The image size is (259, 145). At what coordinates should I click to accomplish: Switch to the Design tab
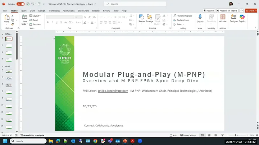42,11
